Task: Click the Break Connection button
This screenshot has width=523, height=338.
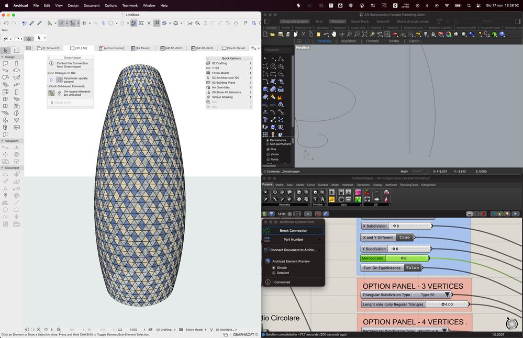Action: 293,230
